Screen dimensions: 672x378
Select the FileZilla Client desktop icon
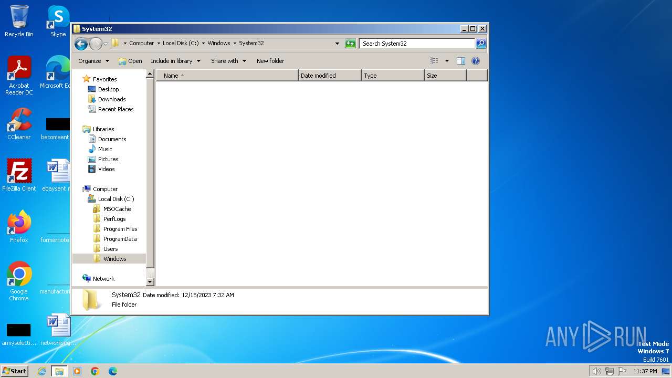pyautogui.click(x=19, y=175)
